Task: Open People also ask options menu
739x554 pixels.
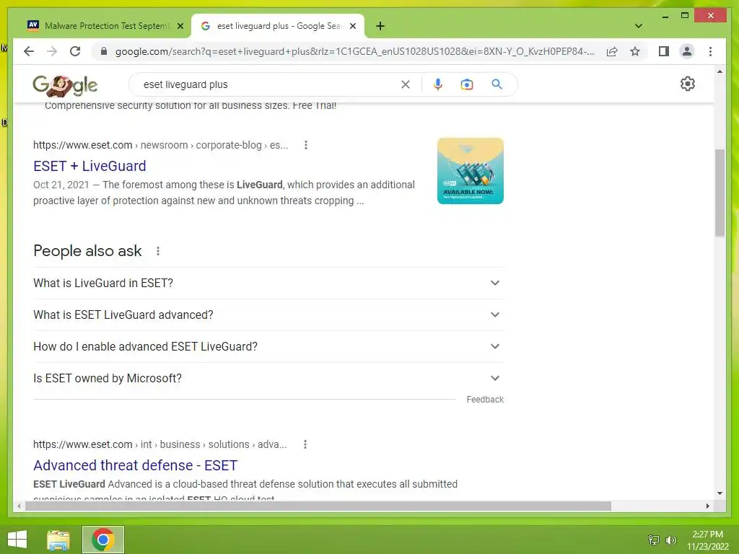Action: tap(158, 251)
